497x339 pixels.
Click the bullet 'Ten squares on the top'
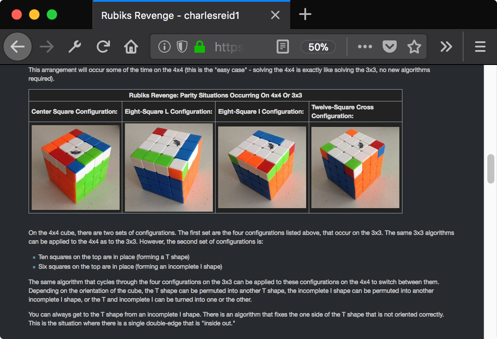[114, 257]
